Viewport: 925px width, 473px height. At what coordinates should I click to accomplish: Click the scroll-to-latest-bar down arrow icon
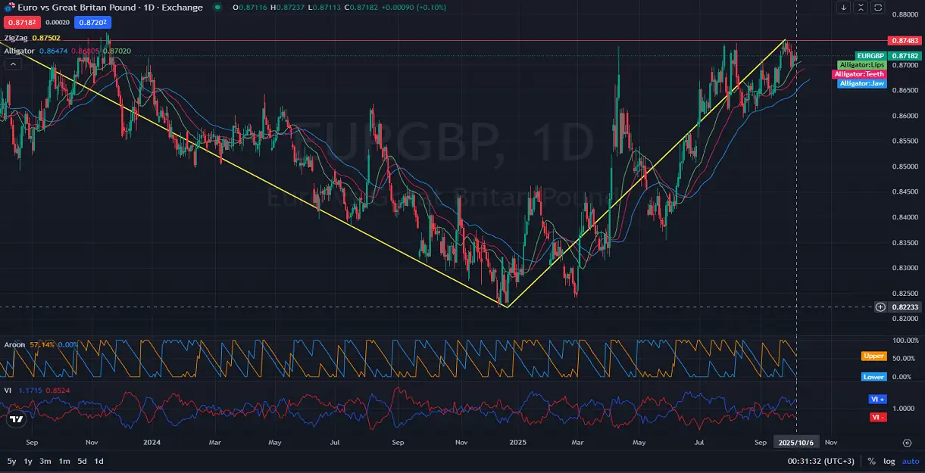click(x=843, y=8)
